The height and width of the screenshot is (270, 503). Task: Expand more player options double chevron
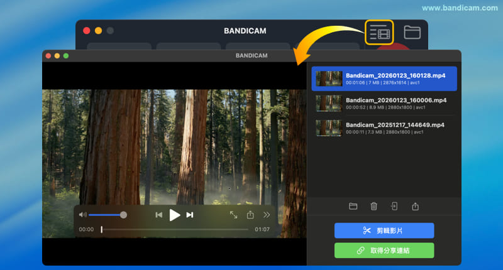click(267, 215)
